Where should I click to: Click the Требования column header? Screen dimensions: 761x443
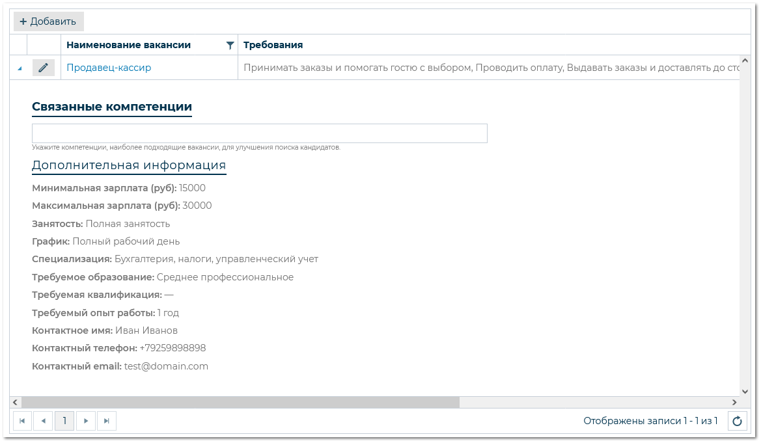(x=273, y=45)
